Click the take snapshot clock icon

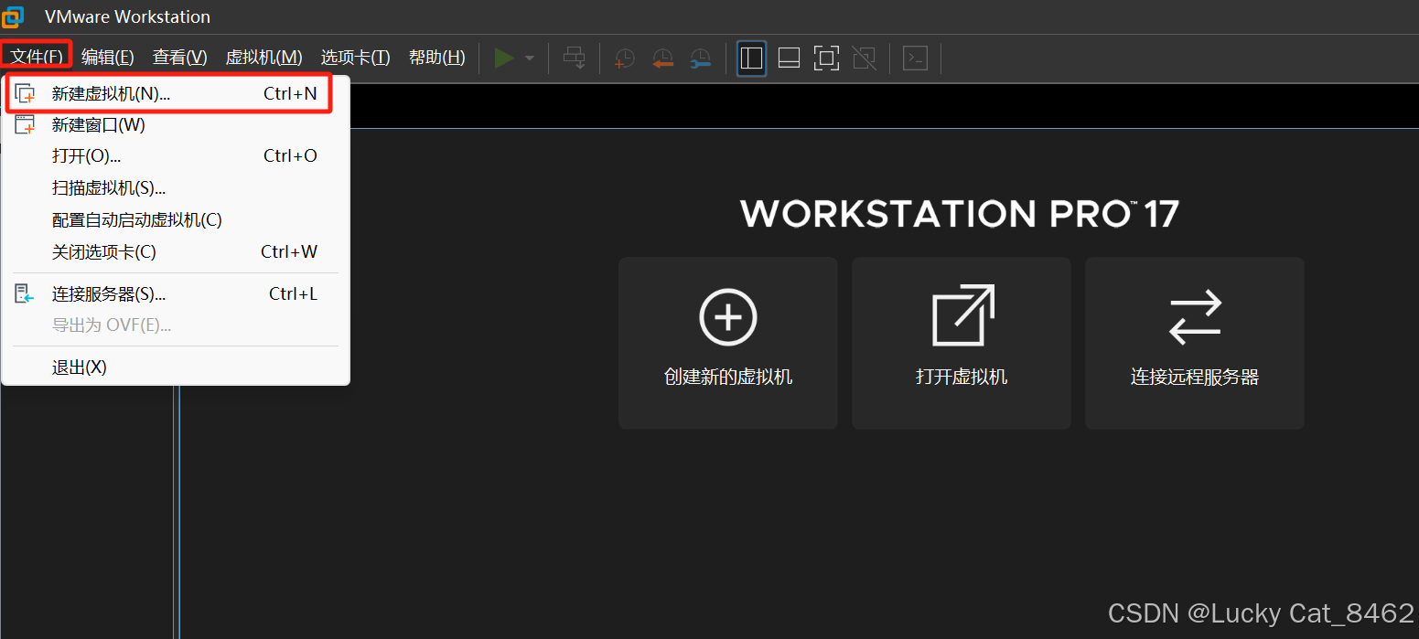(x=624, y=59)
